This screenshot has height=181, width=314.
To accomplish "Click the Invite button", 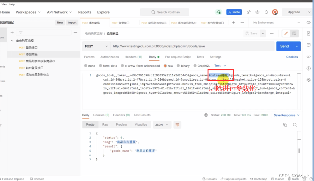I will click(x=234, y=12).
